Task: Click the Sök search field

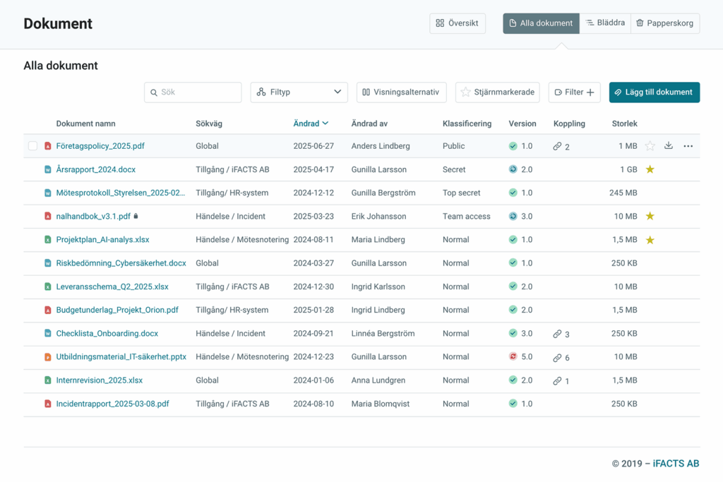Action: 193,92
